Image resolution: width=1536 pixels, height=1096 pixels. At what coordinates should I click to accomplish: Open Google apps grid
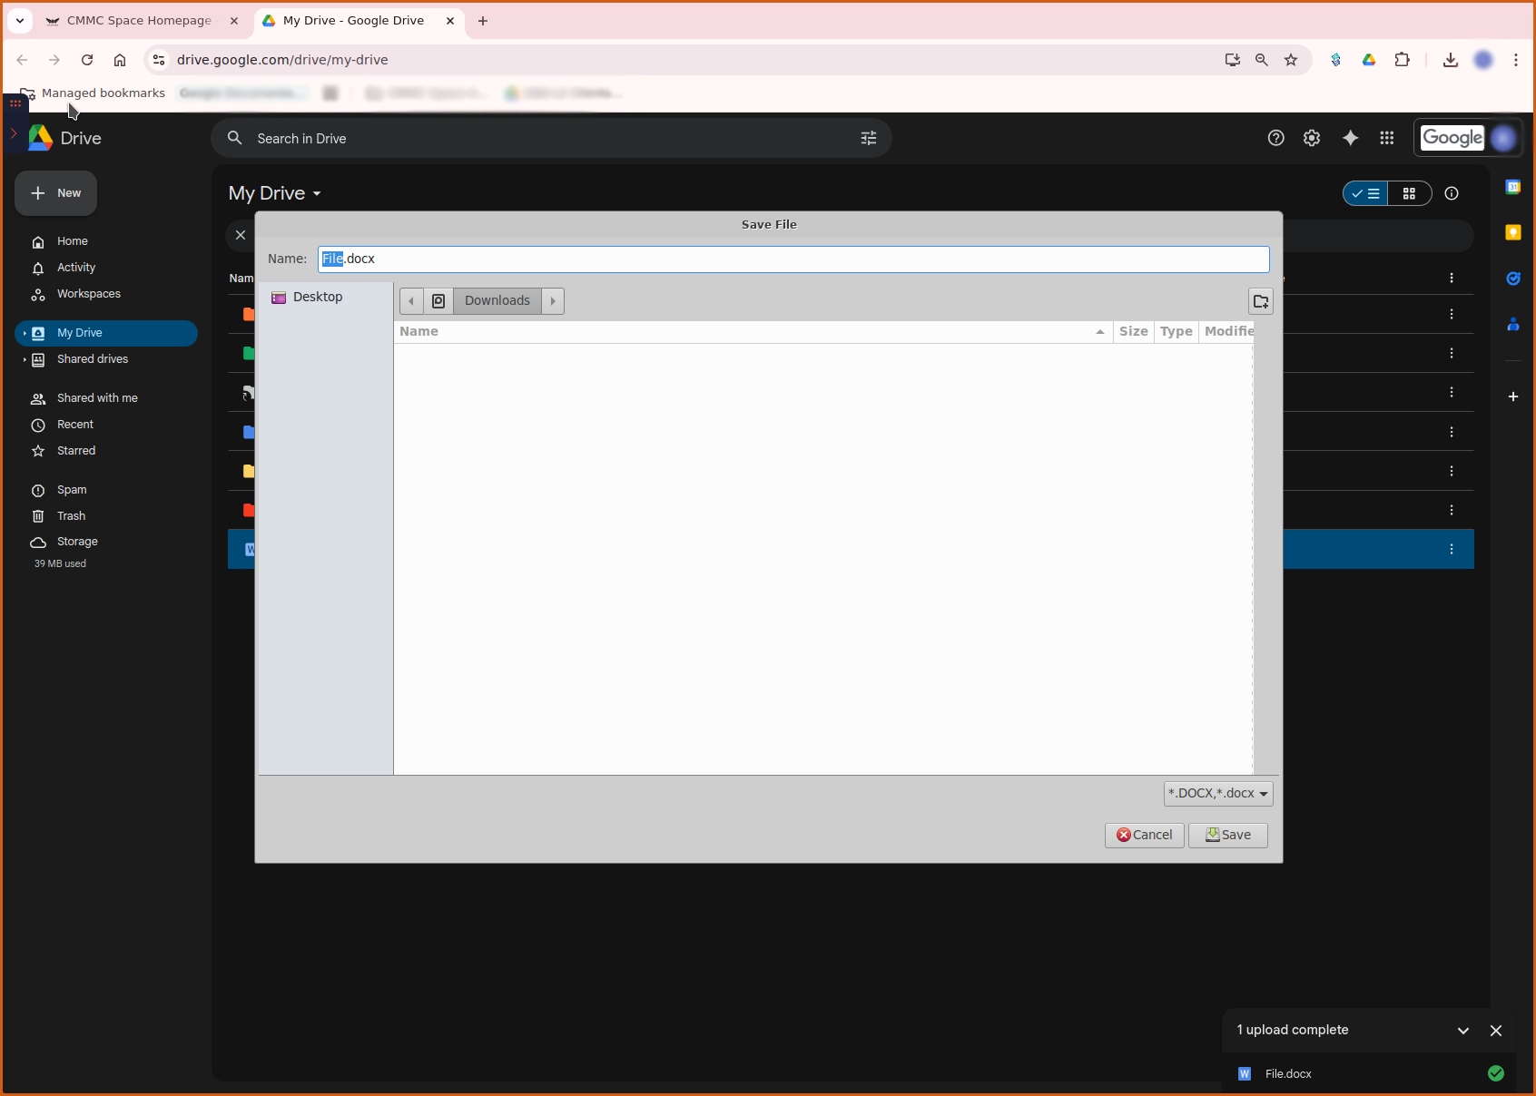(1387, 138)
